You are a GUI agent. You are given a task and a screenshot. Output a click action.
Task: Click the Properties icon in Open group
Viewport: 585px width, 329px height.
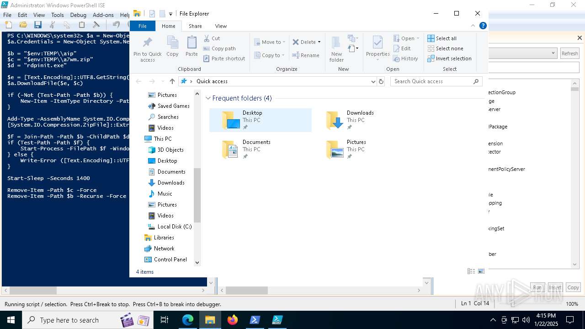click(378, 47)
